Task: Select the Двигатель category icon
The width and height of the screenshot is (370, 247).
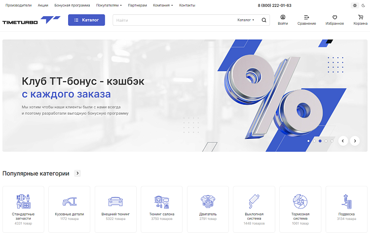Action: pyautogui.click(x=208, y=202)
